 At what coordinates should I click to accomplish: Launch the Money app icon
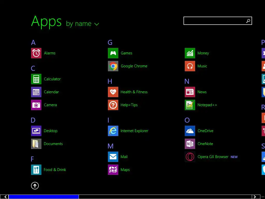190,53
